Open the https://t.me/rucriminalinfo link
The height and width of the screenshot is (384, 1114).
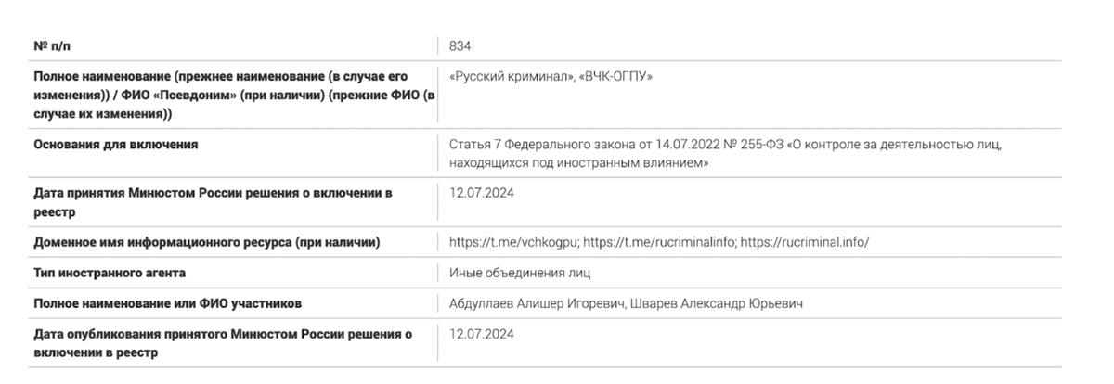click(660, 242)
